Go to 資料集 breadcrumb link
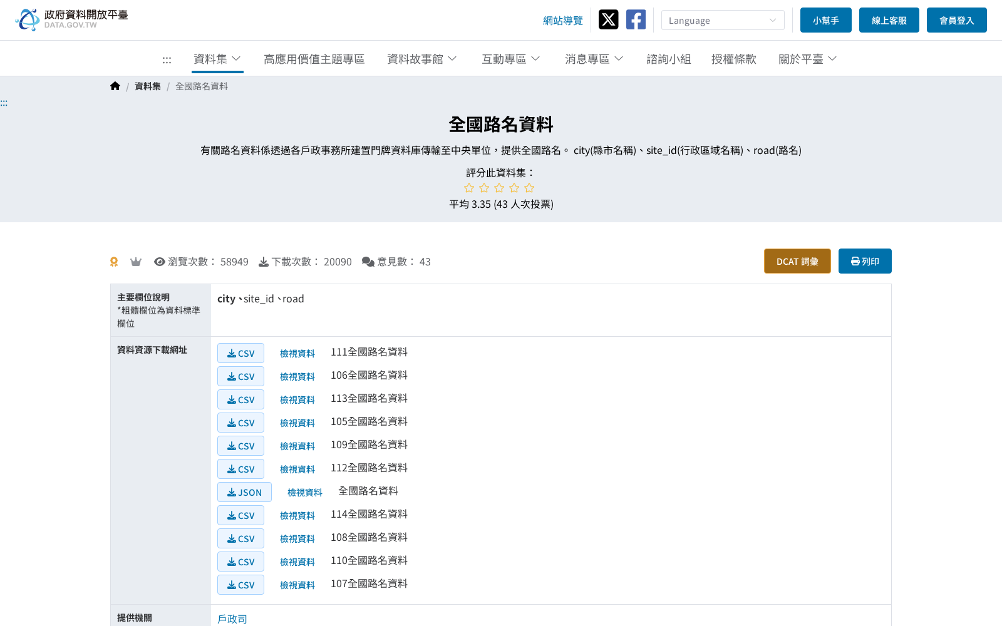Screen dimensions: 1002x626 tap(148, 86)
